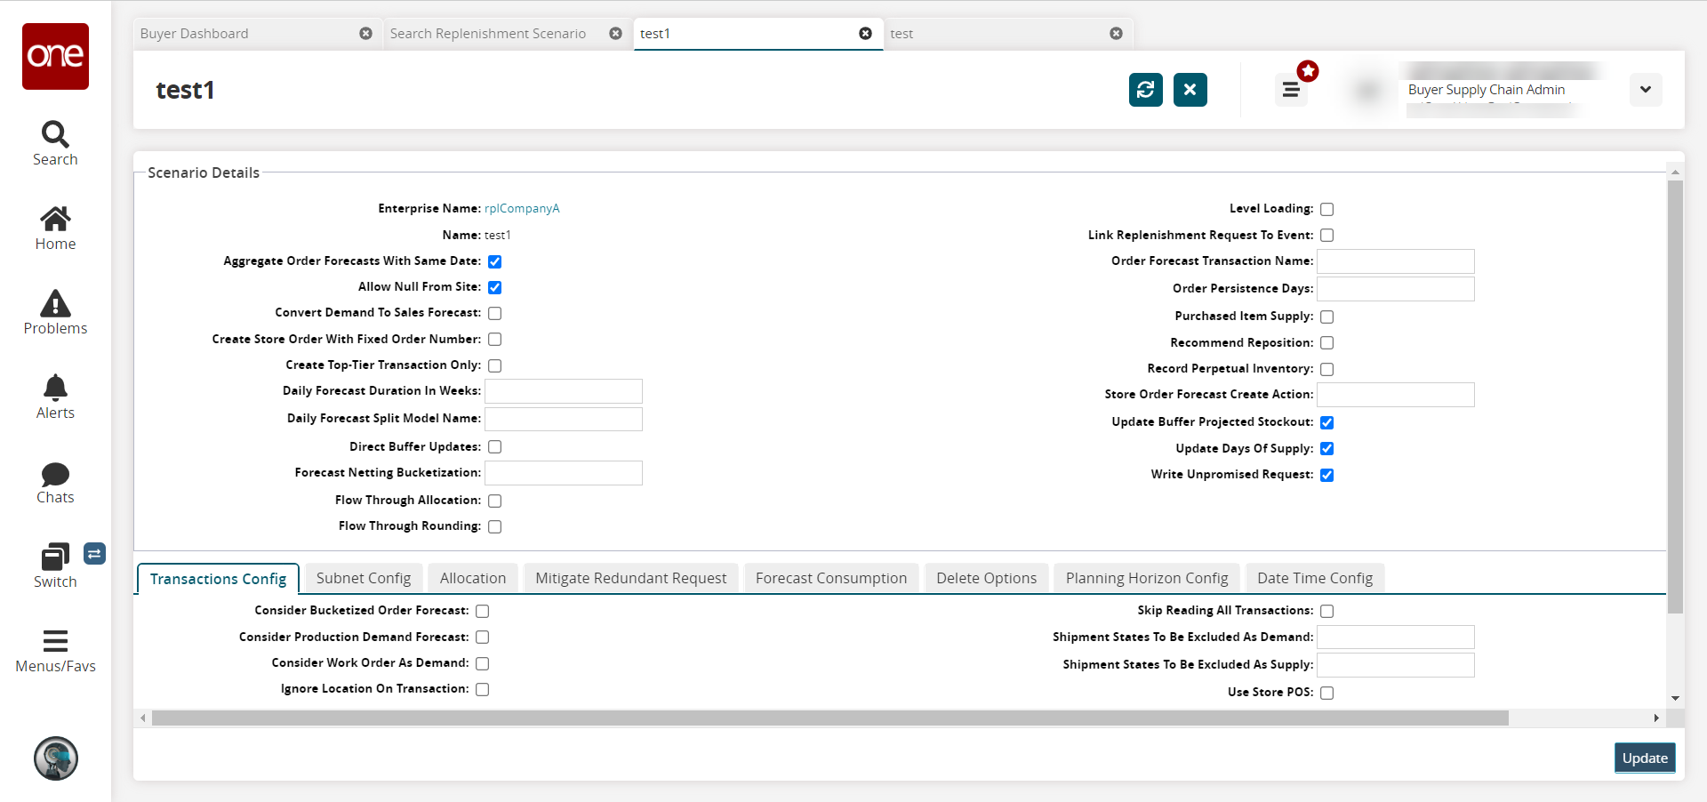Click Order Forecast Transaction Name field
Screen dimensions: 1707x802
tap(1396, 261)
